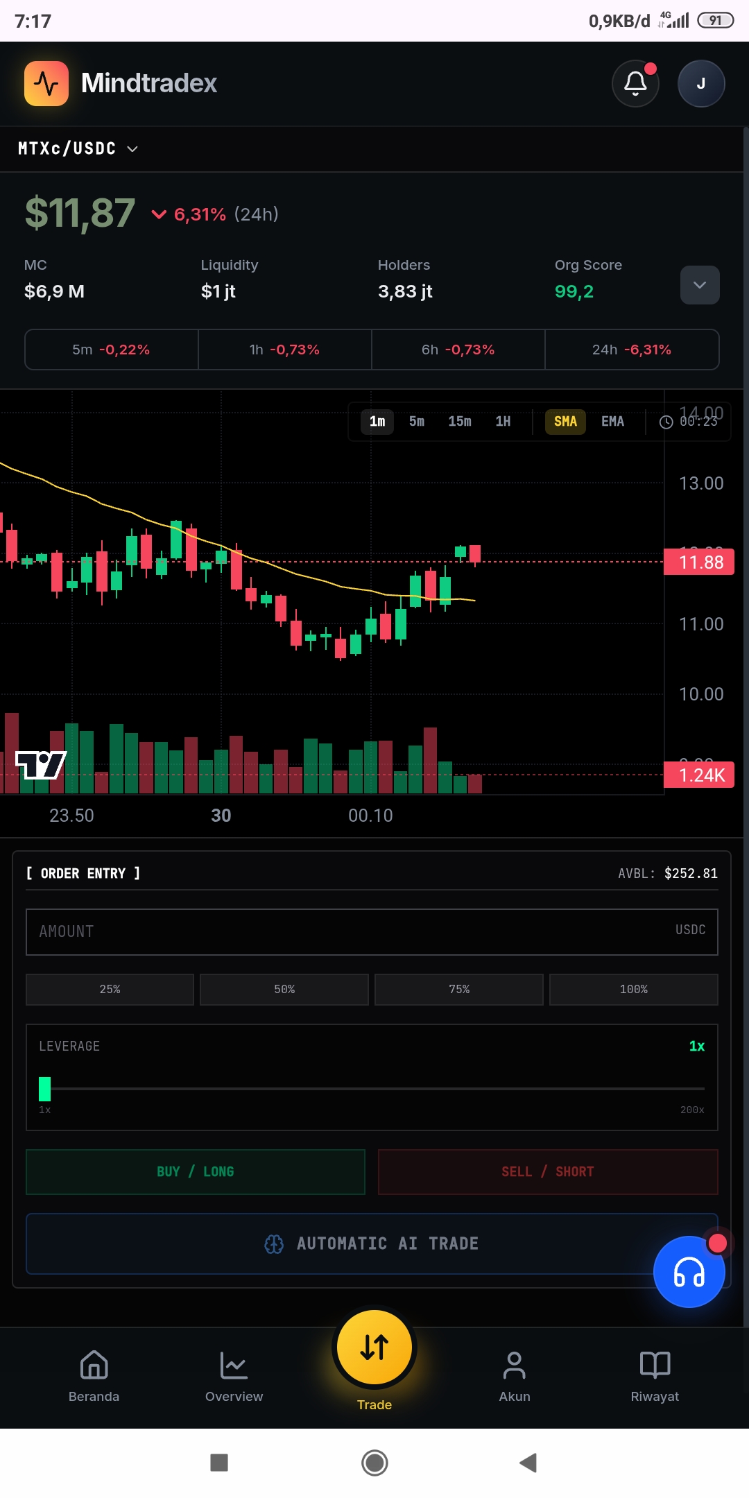Set amount to 25%
Screen dimensions: 749x1498
coord(110,989)
